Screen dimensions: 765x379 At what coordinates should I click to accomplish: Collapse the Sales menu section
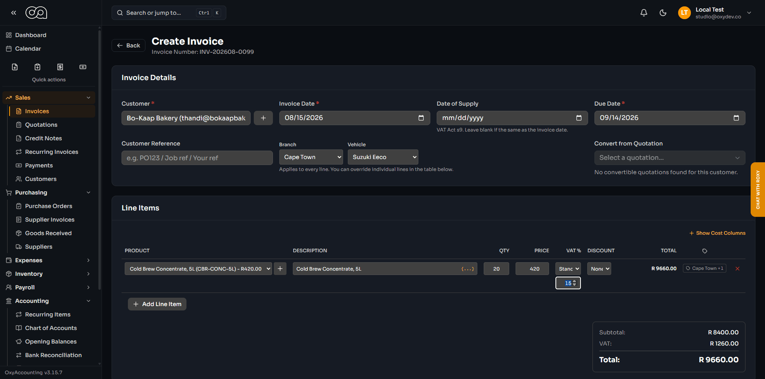coord(49,98)
